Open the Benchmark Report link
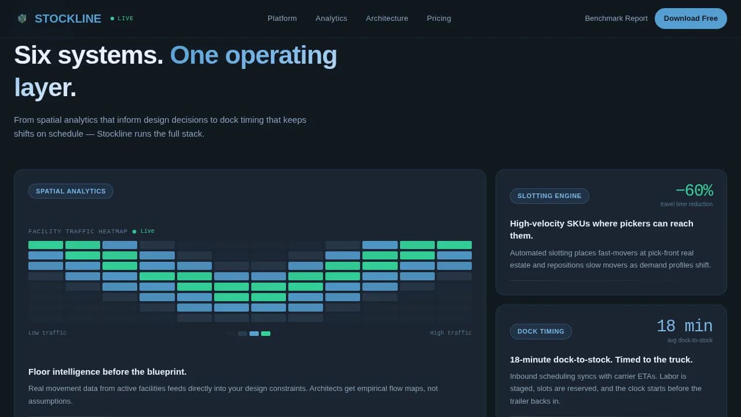 tap(616, 19)
